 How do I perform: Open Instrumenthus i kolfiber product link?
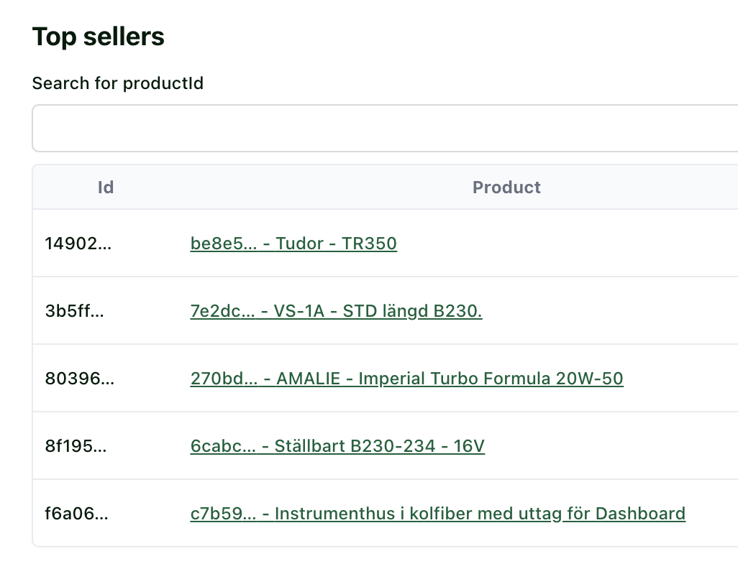coord(437,514)
